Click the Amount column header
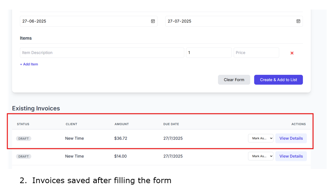Screen dimensions: 332x192 point(122,124)
